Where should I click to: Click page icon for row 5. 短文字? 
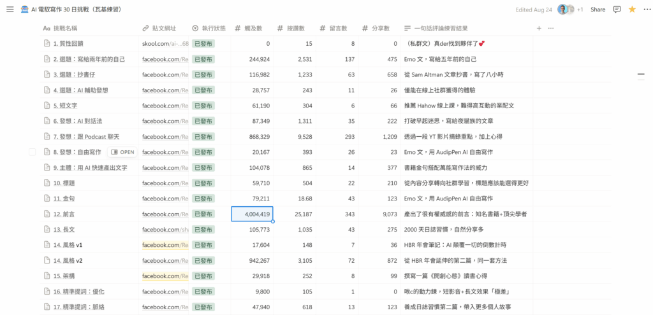pyautogui.click(x=47, y=106)
